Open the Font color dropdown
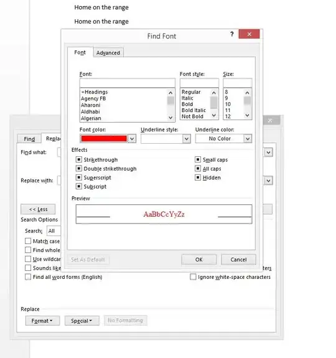The width and height of the screenshot is (336, 358). click(132, 139)
